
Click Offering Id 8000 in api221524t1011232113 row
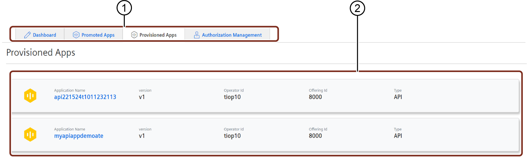315,97
